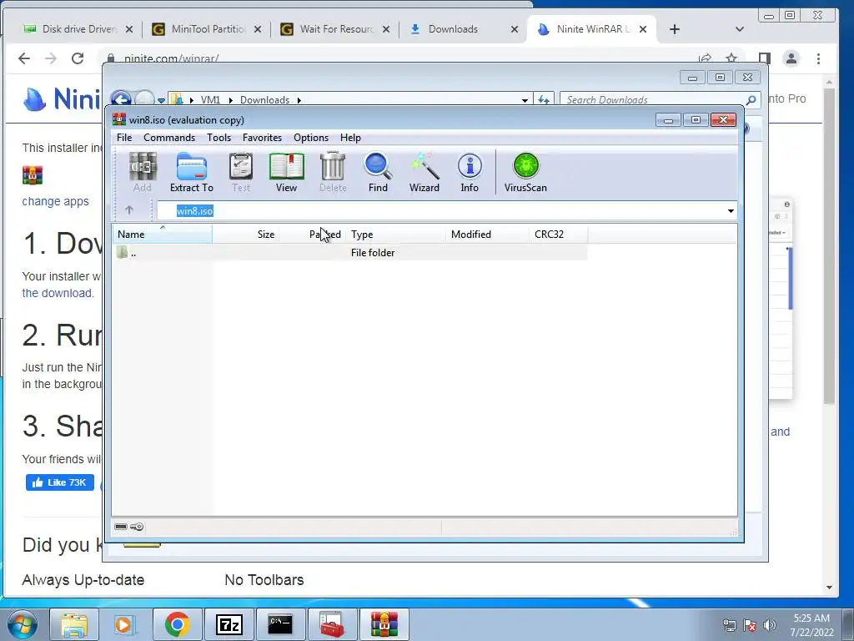This screenshot has height=641, width=854.
Task: Click the Downloads breadcrumb in Explorer
Action: (264, 100)
